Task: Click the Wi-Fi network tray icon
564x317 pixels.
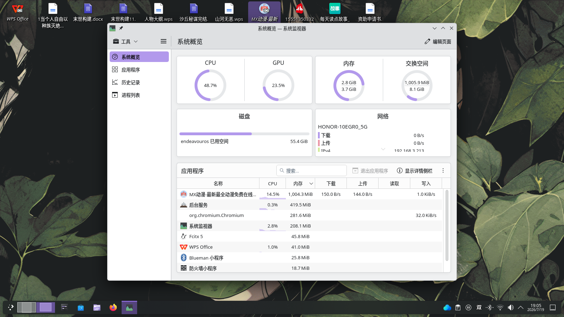Action: (500, 307)
